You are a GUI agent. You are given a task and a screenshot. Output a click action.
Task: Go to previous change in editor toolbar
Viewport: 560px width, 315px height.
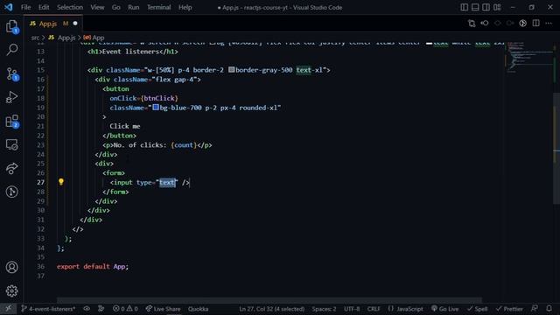point(485,24)
